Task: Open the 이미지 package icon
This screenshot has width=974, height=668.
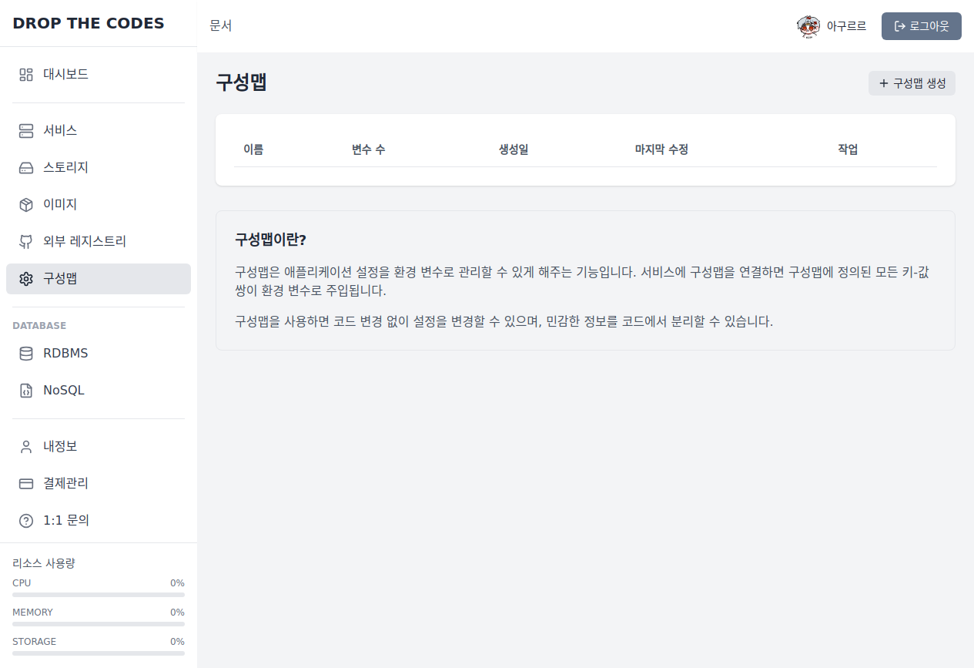Action: (25, 204)
